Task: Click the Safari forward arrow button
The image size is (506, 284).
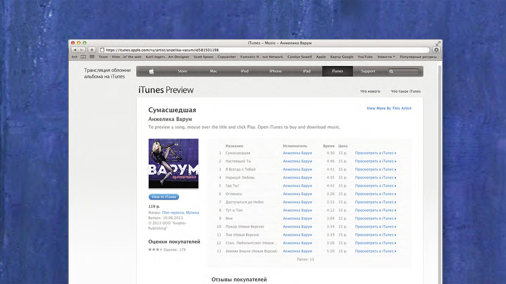Action: (81, 50)
